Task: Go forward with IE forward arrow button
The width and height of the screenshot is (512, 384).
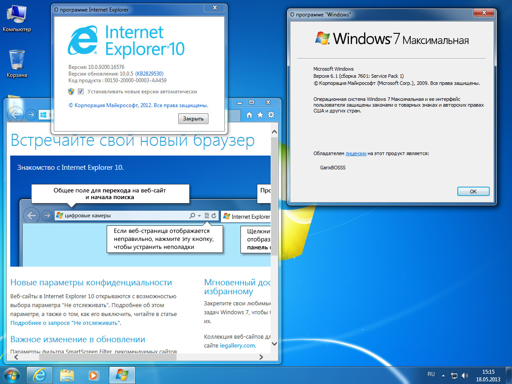Action: click(31, 115)
